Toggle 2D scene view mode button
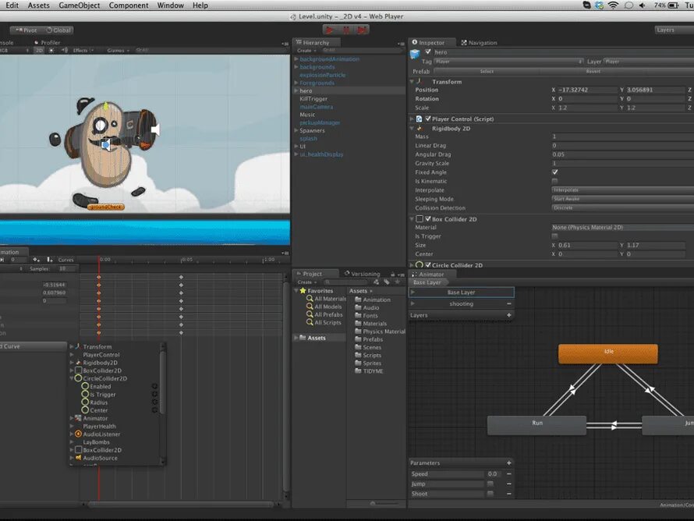 tap(39, 51)
